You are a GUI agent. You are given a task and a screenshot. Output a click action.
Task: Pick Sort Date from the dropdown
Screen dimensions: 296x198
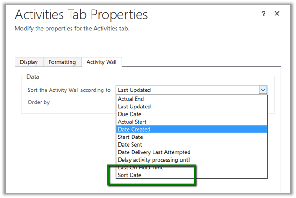click(129, 175)
